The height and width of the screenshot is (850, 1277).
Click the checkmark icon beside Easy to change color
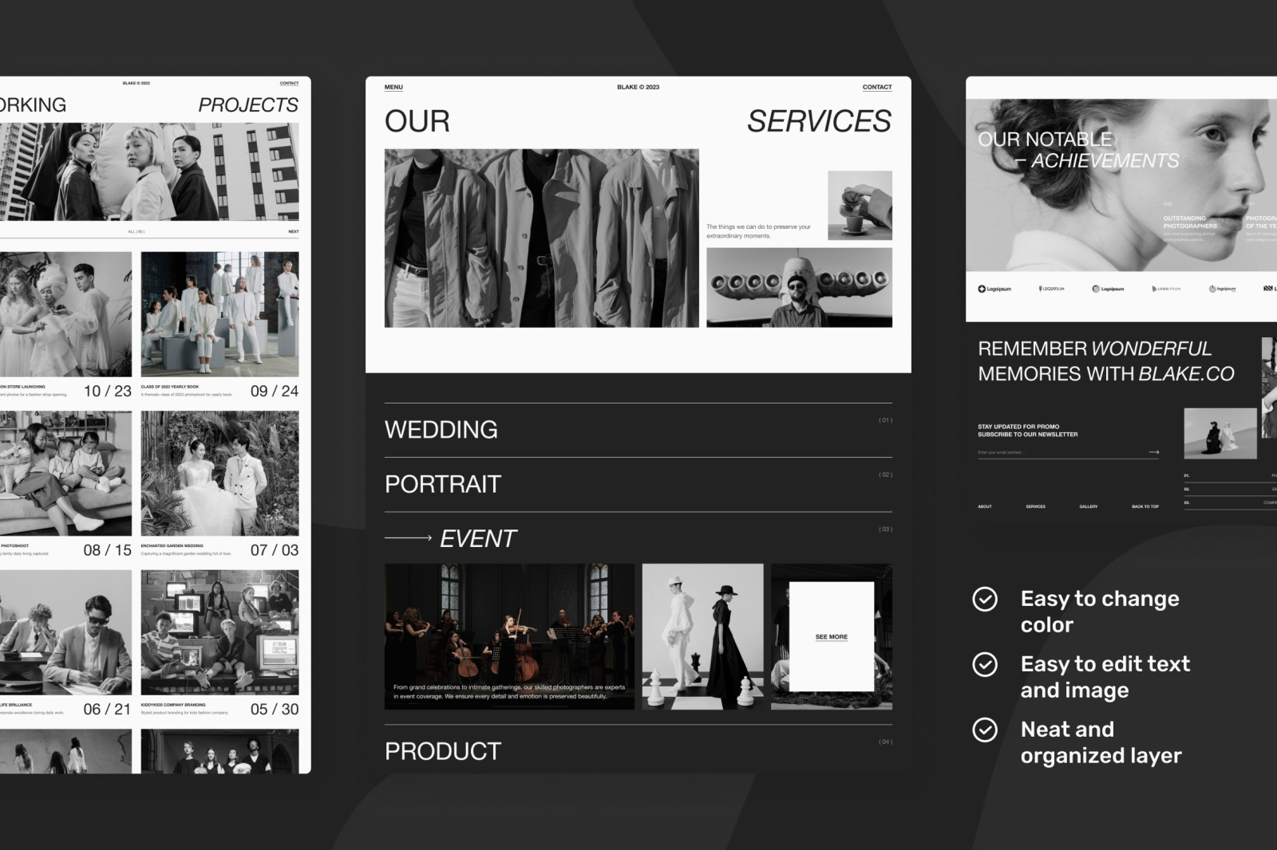pyautogui.click(x=985, y=599)
